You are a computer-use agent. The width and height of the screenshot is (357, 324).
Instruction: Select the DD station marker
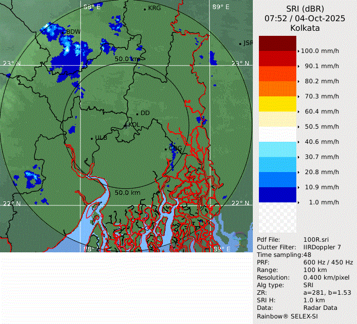(x=137, y=114)
